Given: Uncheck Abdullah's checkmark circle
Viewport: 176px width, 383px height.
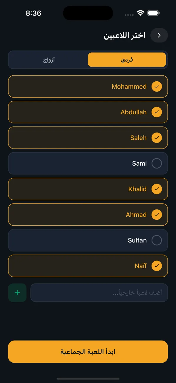Looking at the screenshot, I should 157,112.
